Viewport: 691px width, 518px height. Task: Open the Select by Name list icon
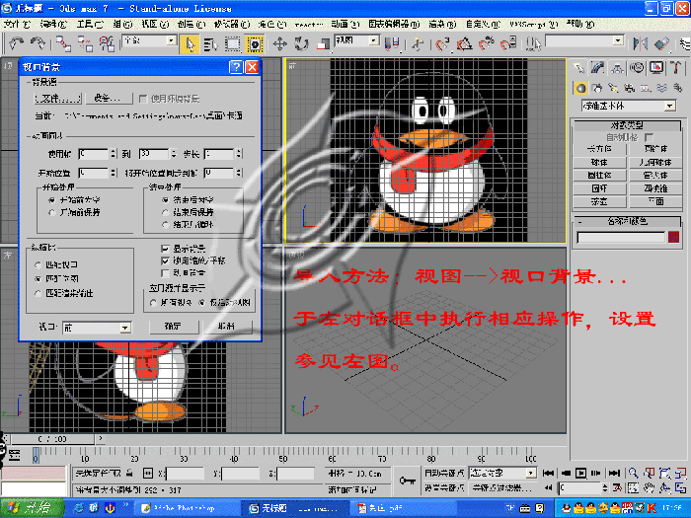210,44
